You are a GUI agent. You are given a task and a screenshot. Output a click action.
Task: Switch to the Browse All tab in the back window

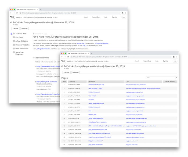(x=25, y=28)
